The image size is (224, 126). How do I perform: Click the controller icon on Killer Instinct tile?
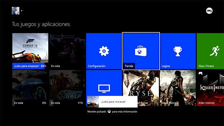point(201,73)
